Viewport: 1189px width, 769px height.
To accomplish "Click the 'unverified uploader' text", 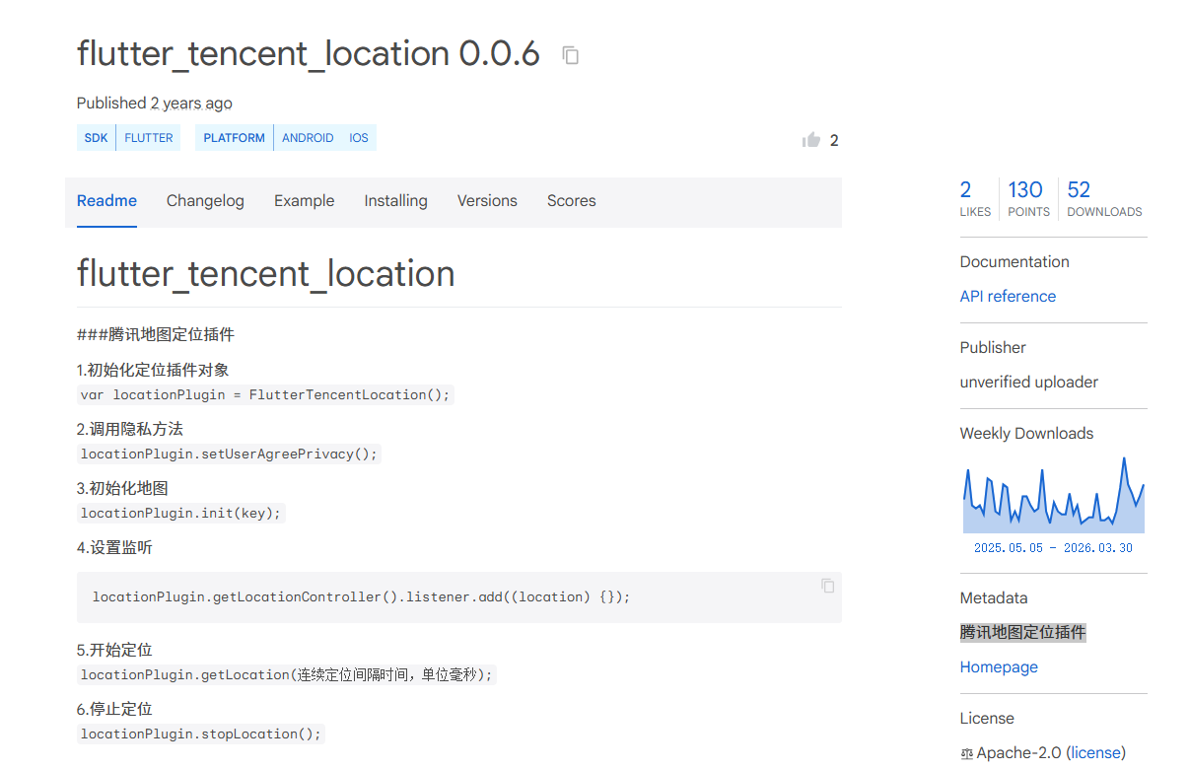I will pyautogui.click(x=1029, y=383).
